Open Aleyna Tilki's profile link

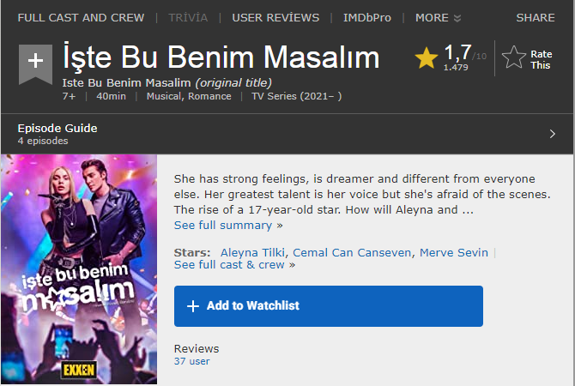click(253, 252)
